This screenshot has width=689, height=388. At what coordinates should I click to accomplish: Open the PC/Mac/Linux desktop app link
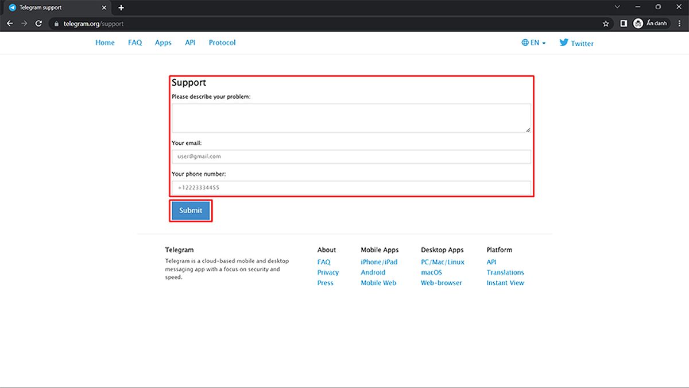pyautogui.click(x=443, y=262)
